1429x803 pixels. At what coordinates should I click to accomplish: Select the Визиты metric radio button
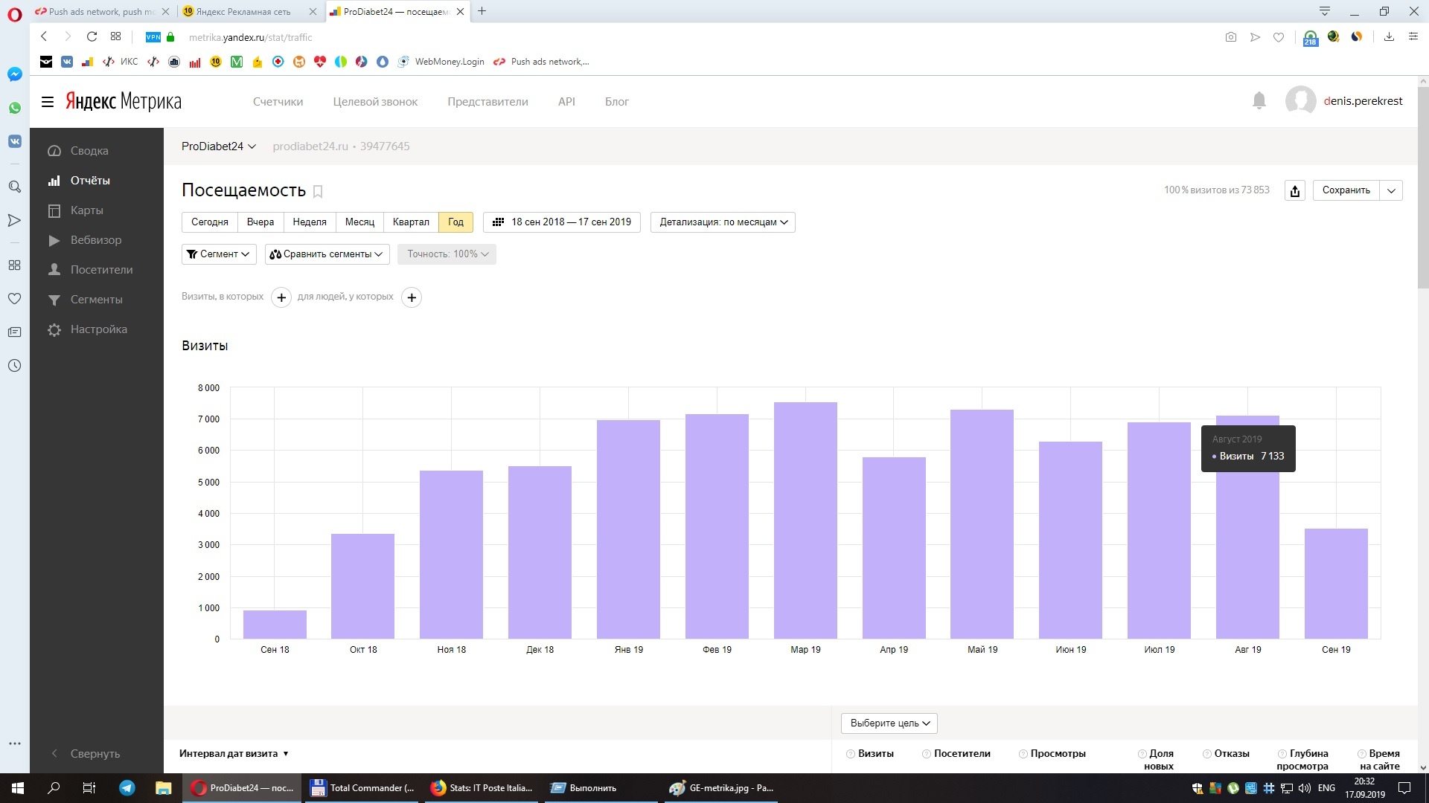851,754
